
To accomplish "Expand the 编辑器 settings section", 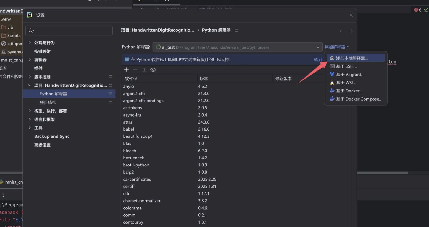I will pyautogui.click(x=30, y=60).
